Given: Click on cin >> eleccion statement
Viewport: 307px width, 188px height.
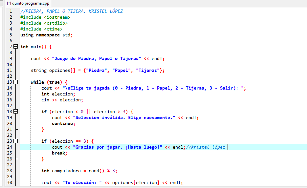Looking at the screenshot, I should tap(62, 100).
